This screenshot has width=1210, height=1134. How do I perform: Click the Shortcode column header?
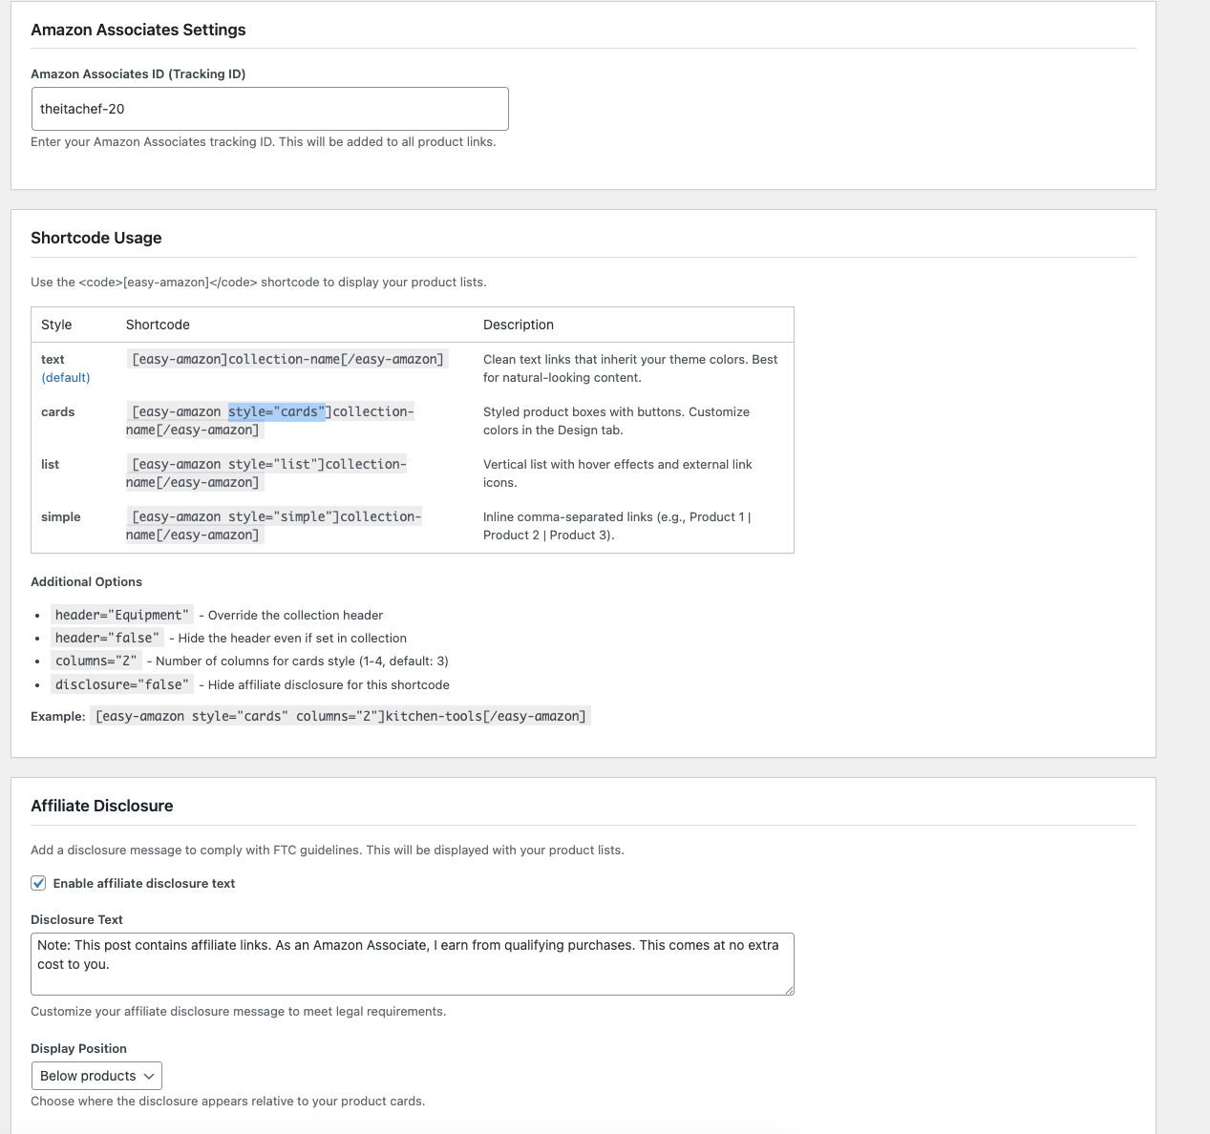158,325
